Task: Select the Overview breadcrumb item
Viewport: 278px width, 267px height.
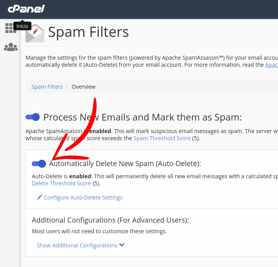Action: [x=84, y=87]
